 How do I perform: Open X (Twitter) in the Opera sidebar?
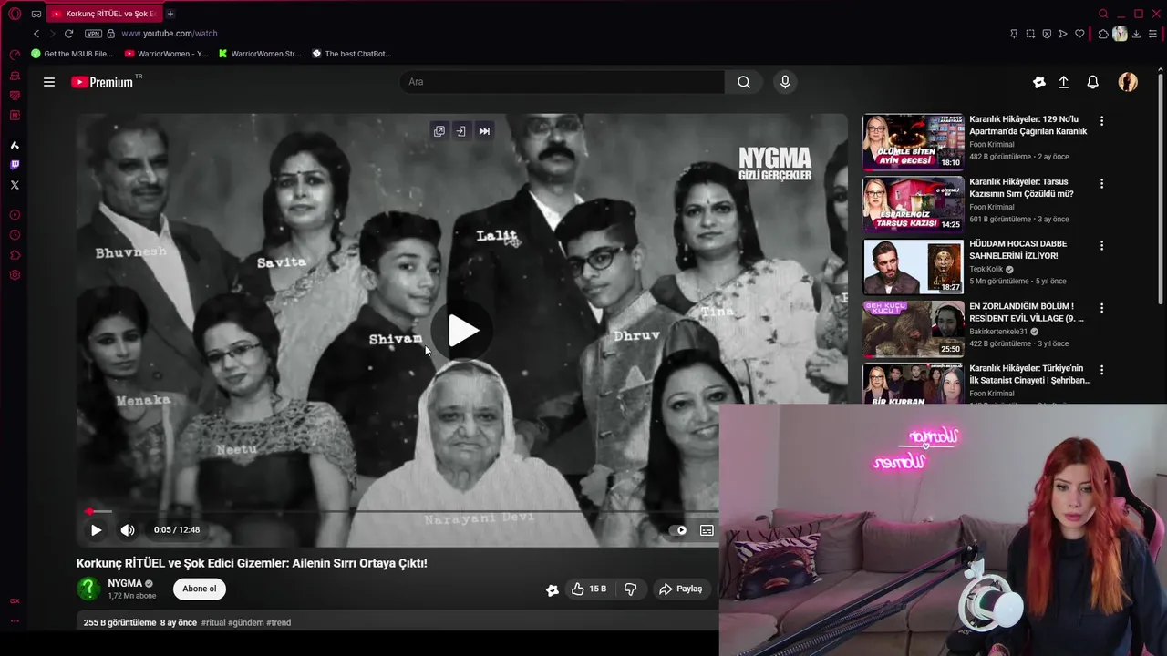point(15,185)
